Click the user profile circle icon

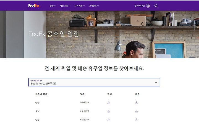point(148,6)
